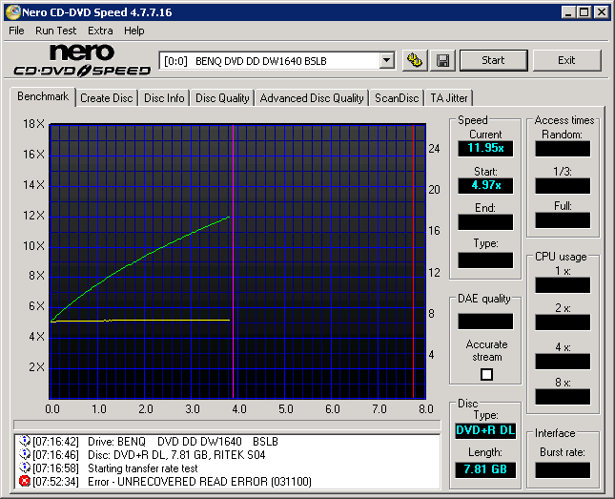This screenshot has height=499, width=615.
Task: Click info icon beside Starting transfer rate test
Action: (x=25, y=468)
